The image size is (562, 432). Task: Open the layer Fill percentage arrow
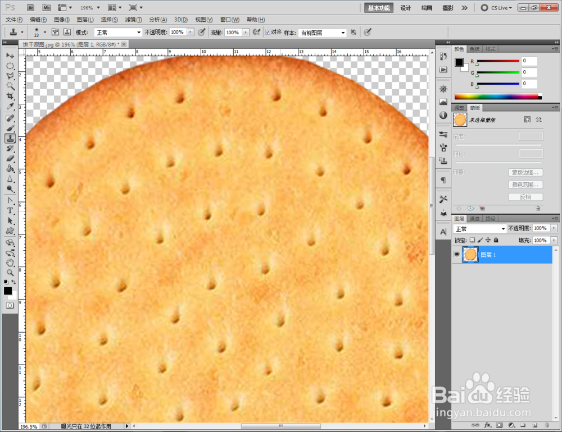(554, 240)
